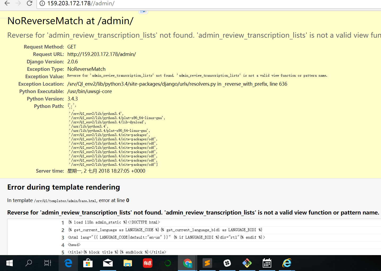Click template line 5 with block title
Viewport: 381px width, 271px height.
(x=117, y=252)
